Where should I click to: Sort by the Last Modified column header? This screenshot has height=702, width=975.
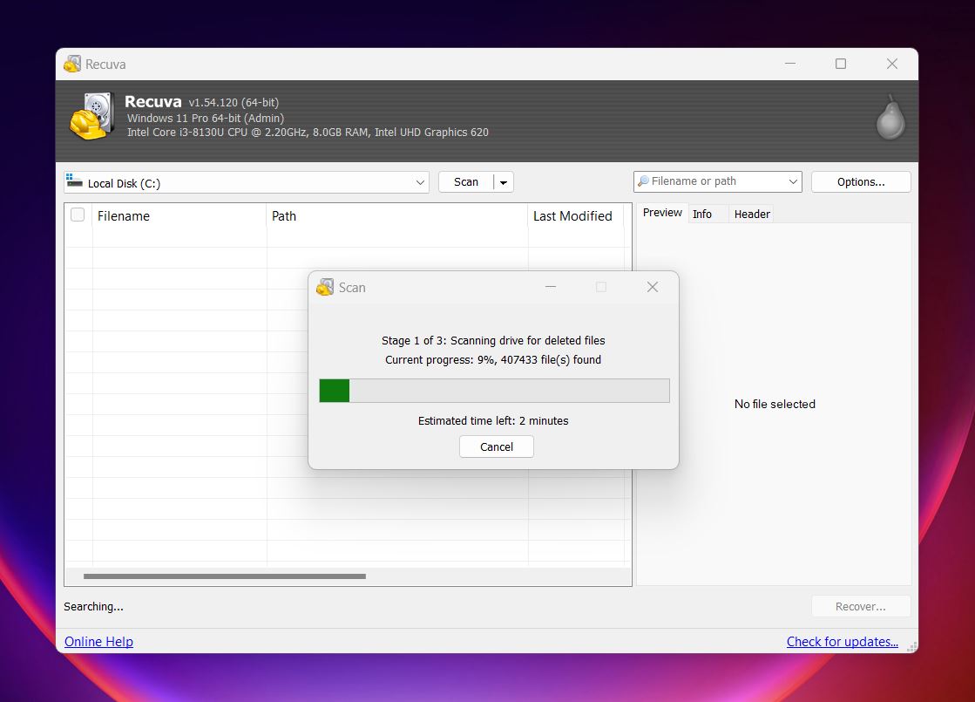pos(576,216)
